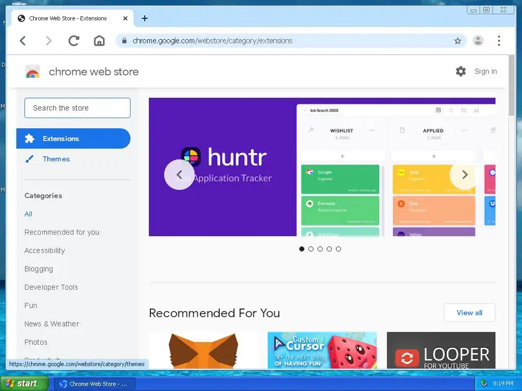
Task: Select the second carousel dot
Action: 311,248
